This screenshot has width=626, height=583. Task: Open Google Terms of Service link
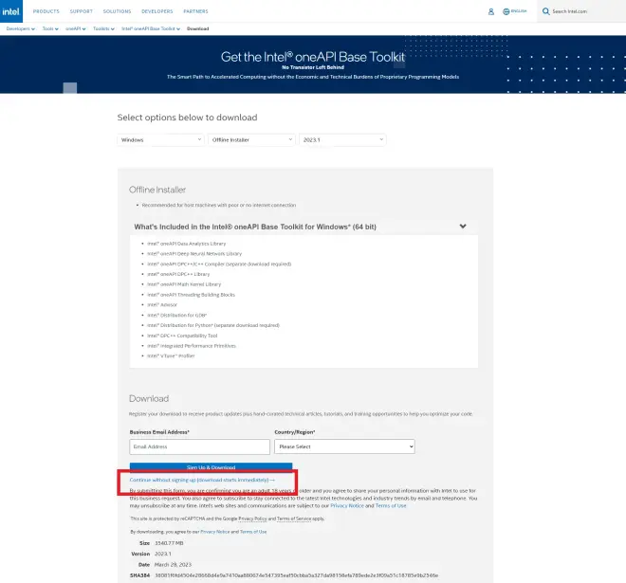[x=294, y=519]
